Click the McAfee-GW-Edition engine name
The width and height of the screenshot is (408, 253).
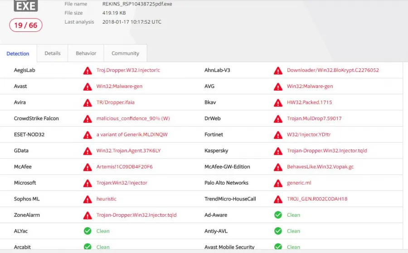point(227,167)
